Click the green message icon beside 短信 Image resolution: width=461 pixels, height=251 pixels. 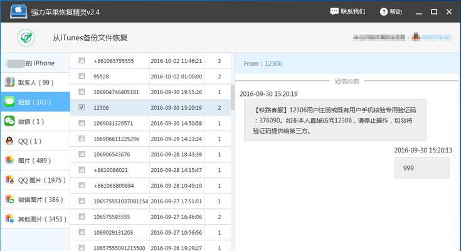coord(9,102)
